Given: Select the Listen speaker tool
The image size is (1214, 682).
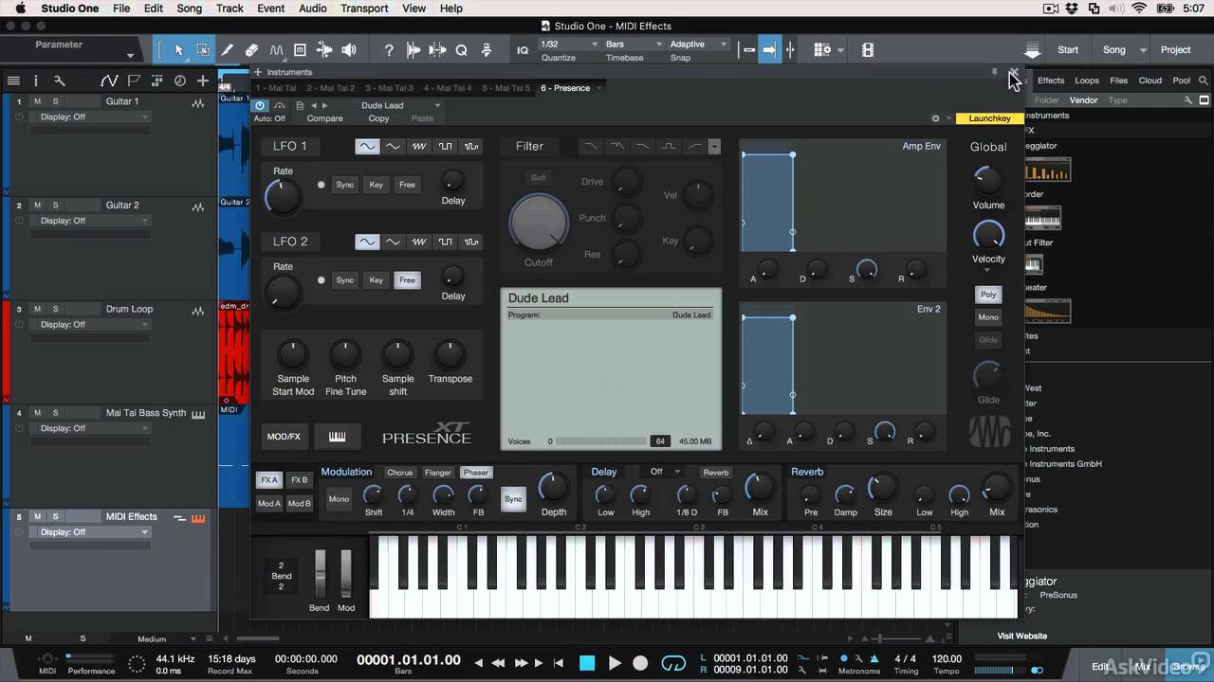Looking at the screenshot, I should [349, 50].
